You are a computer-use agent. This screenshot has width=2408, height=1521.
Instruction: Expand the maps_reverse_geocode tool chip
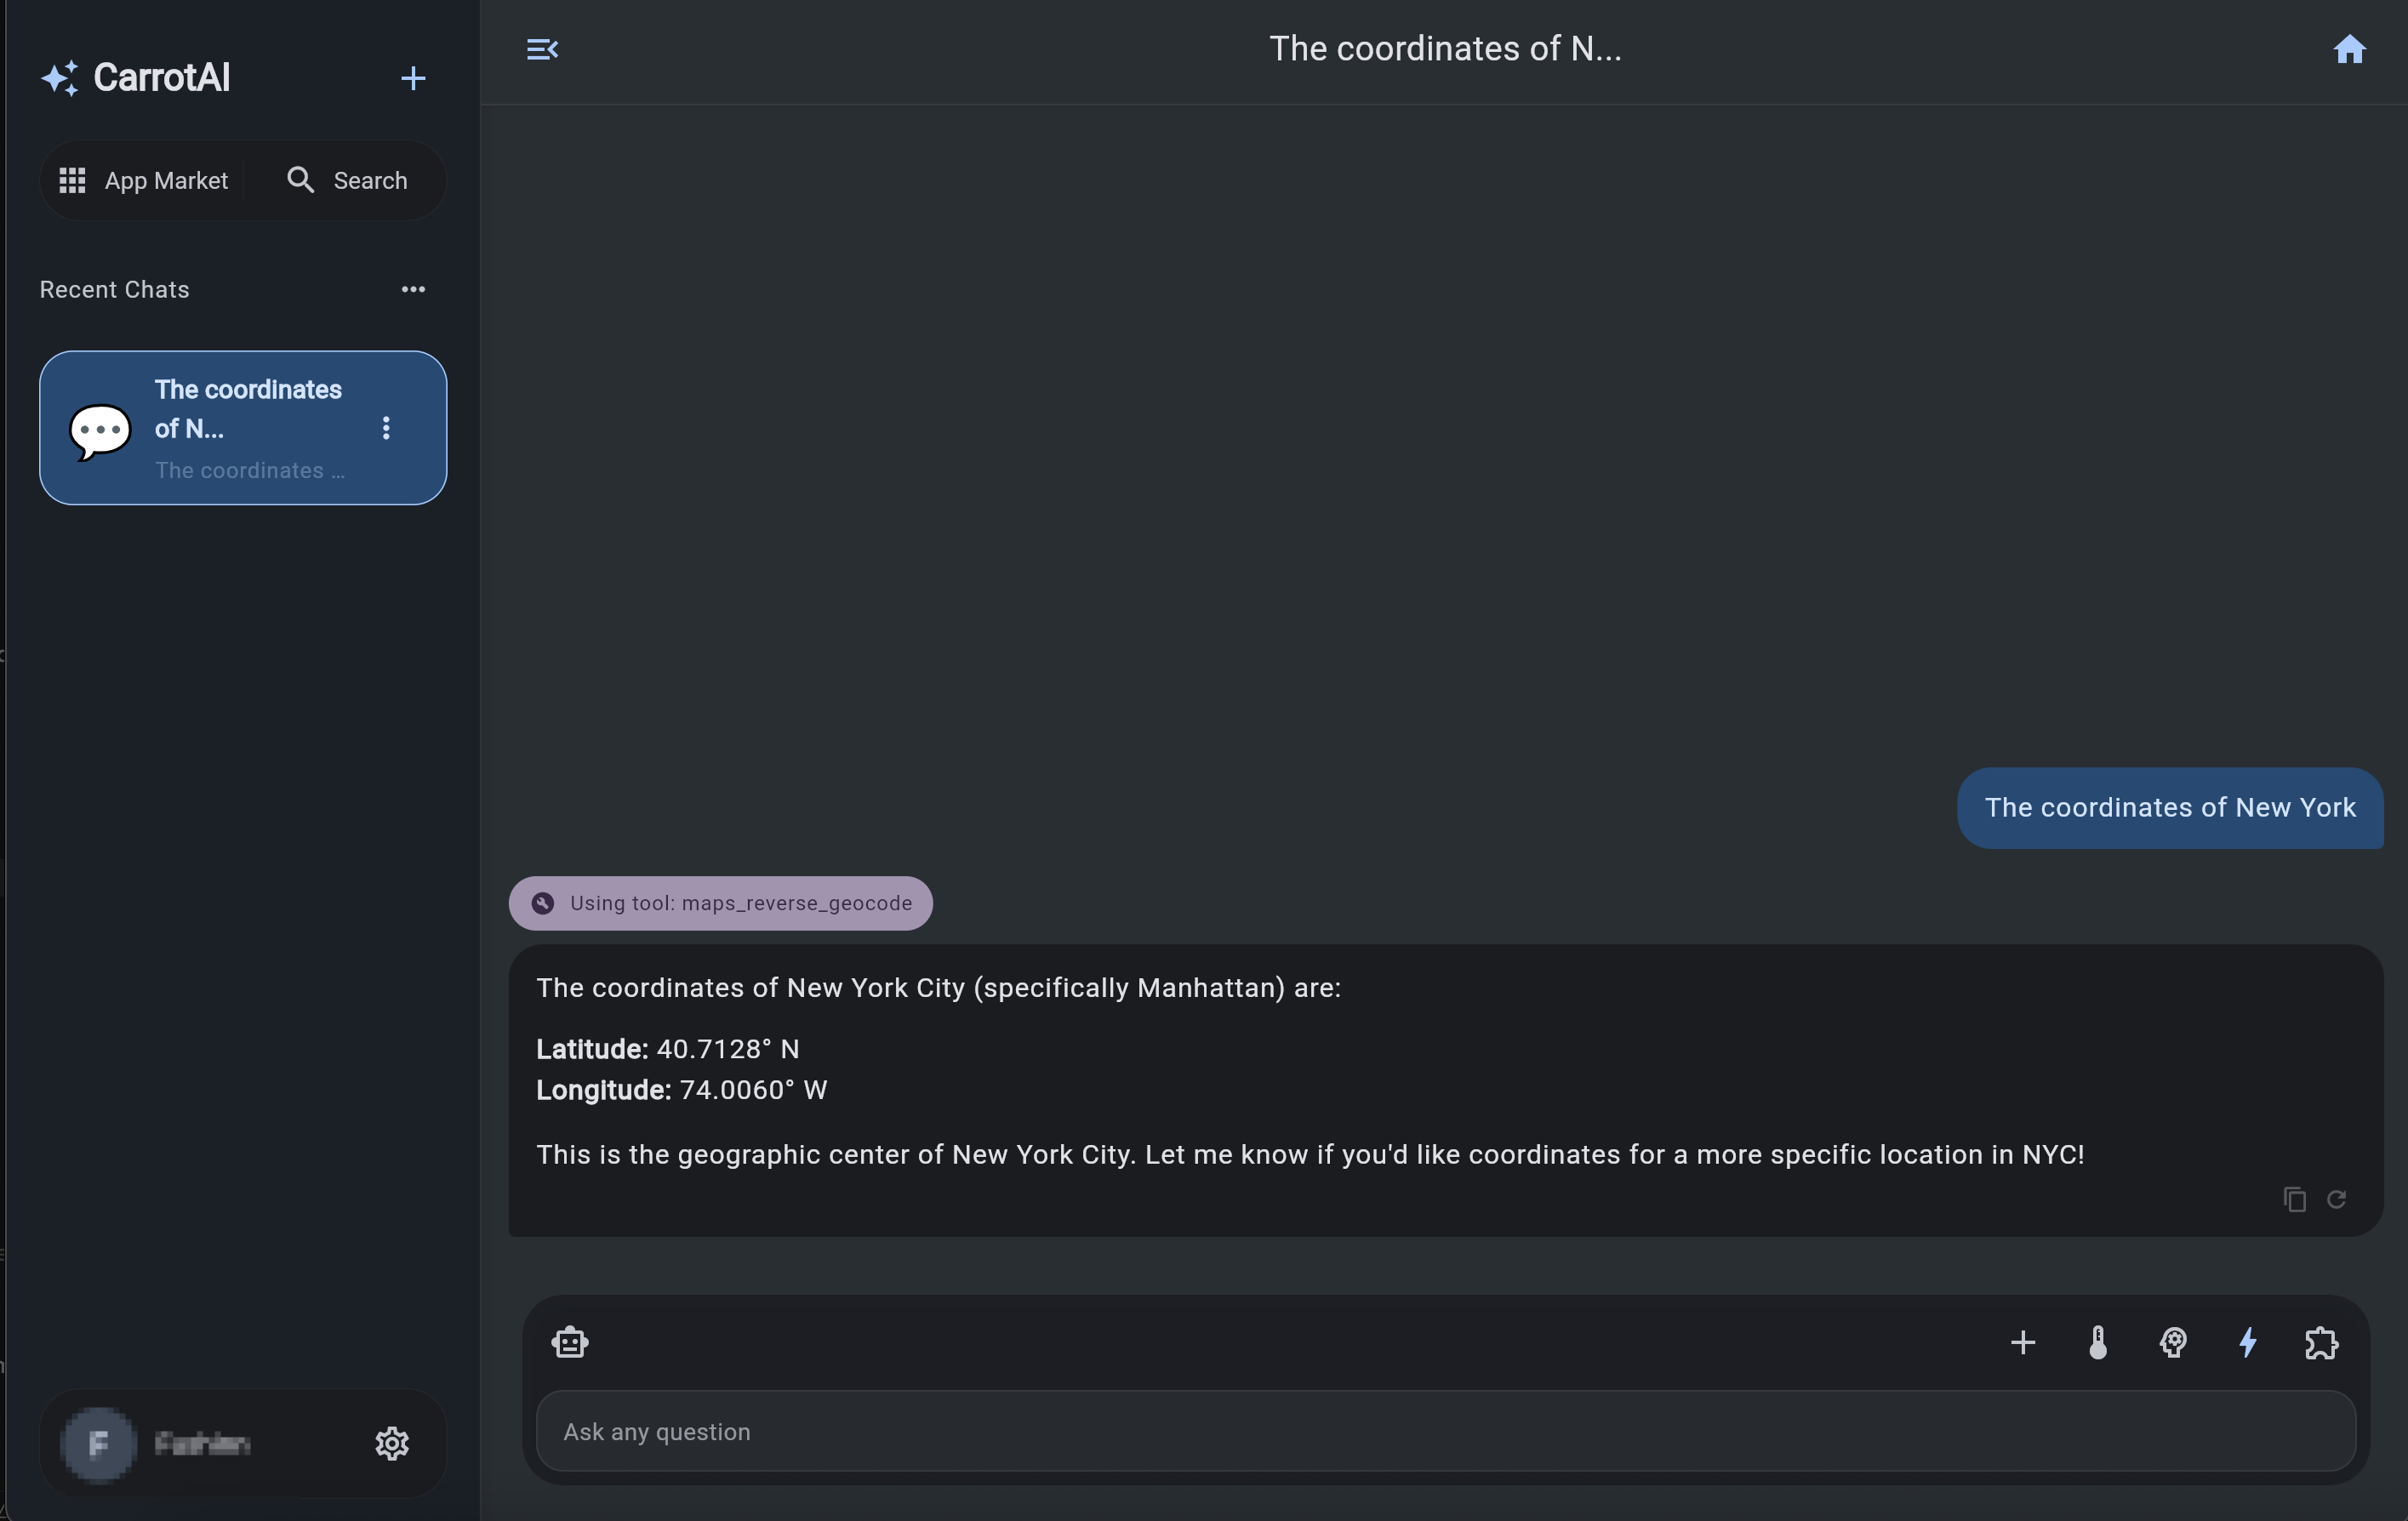point(720,903)
